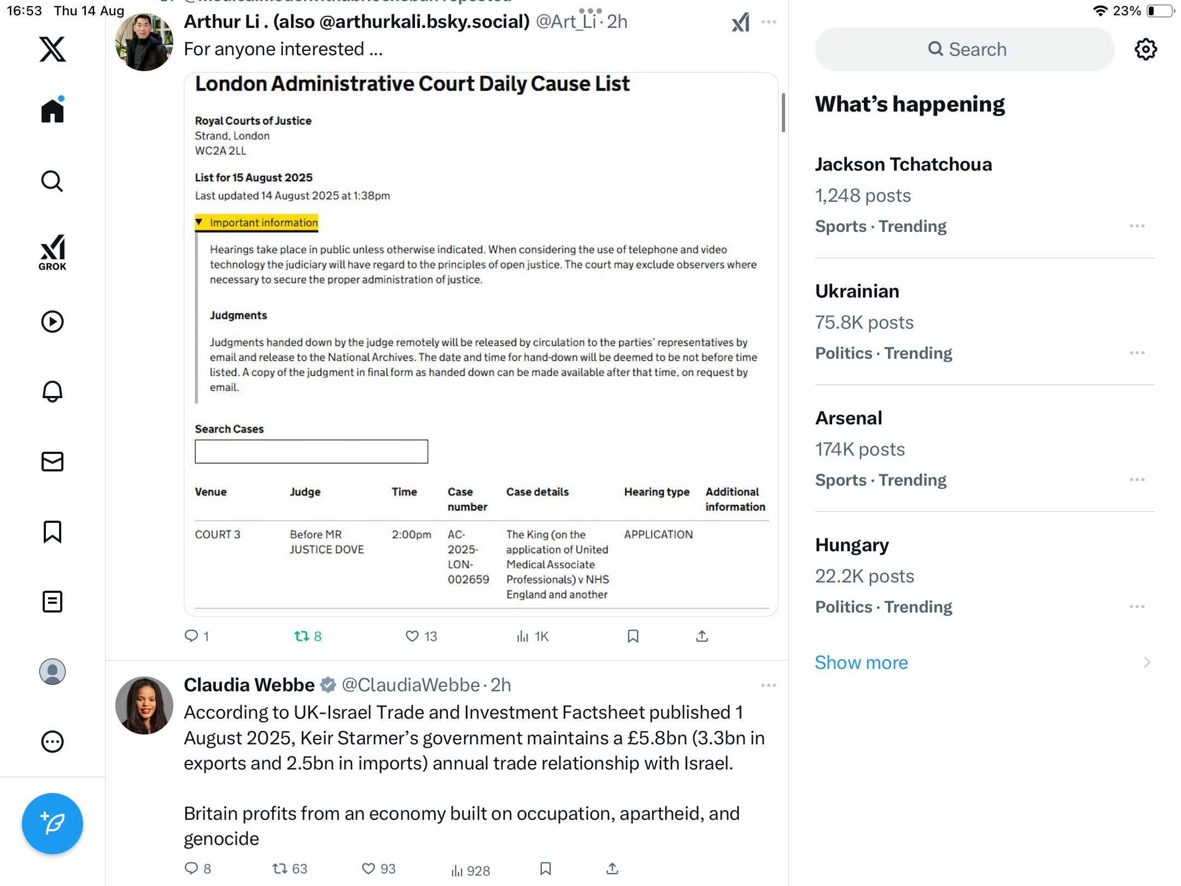Screen dimensions: 1181x886
Task: Go to the Home timeline
Action: pyautogui.click(x=52, y=111)
